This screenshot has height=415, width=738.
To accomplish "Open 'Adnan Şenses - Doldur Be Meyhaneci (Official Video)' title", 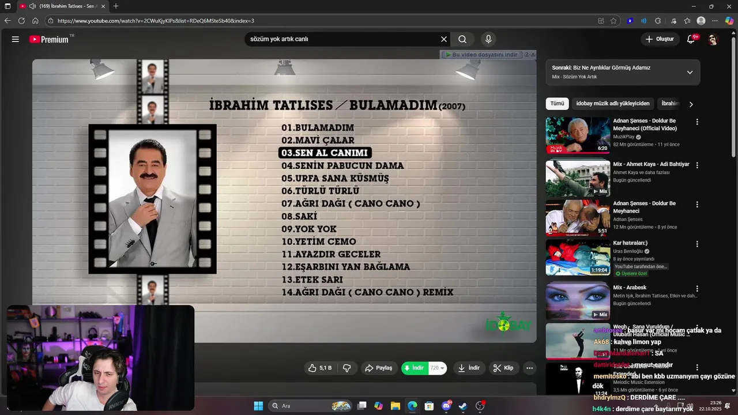I will [645, 124].
